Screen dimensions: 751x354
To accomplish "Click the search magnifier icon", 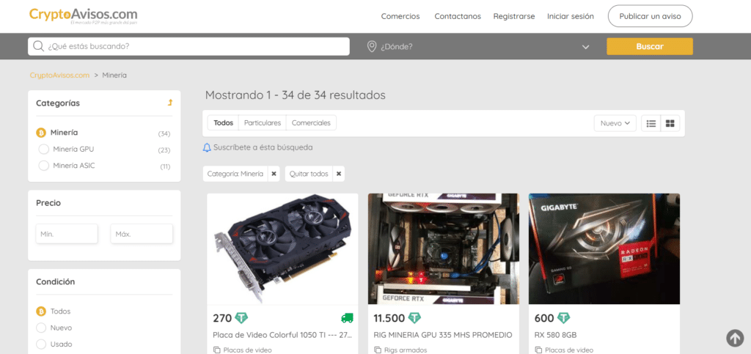I will click(x=39, y=46).
